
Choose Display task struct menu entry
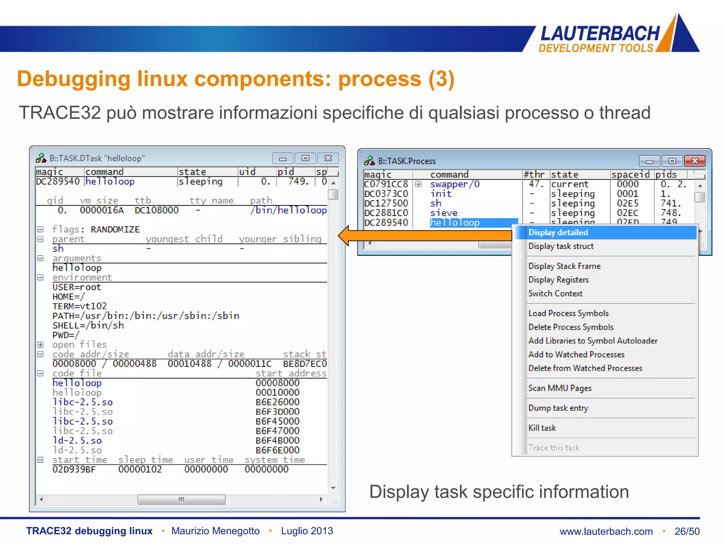point(561,246)
